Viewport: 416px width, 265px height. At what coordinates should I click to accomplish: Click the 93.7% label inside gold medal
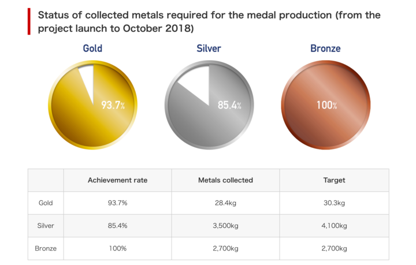tap(113, 105)
